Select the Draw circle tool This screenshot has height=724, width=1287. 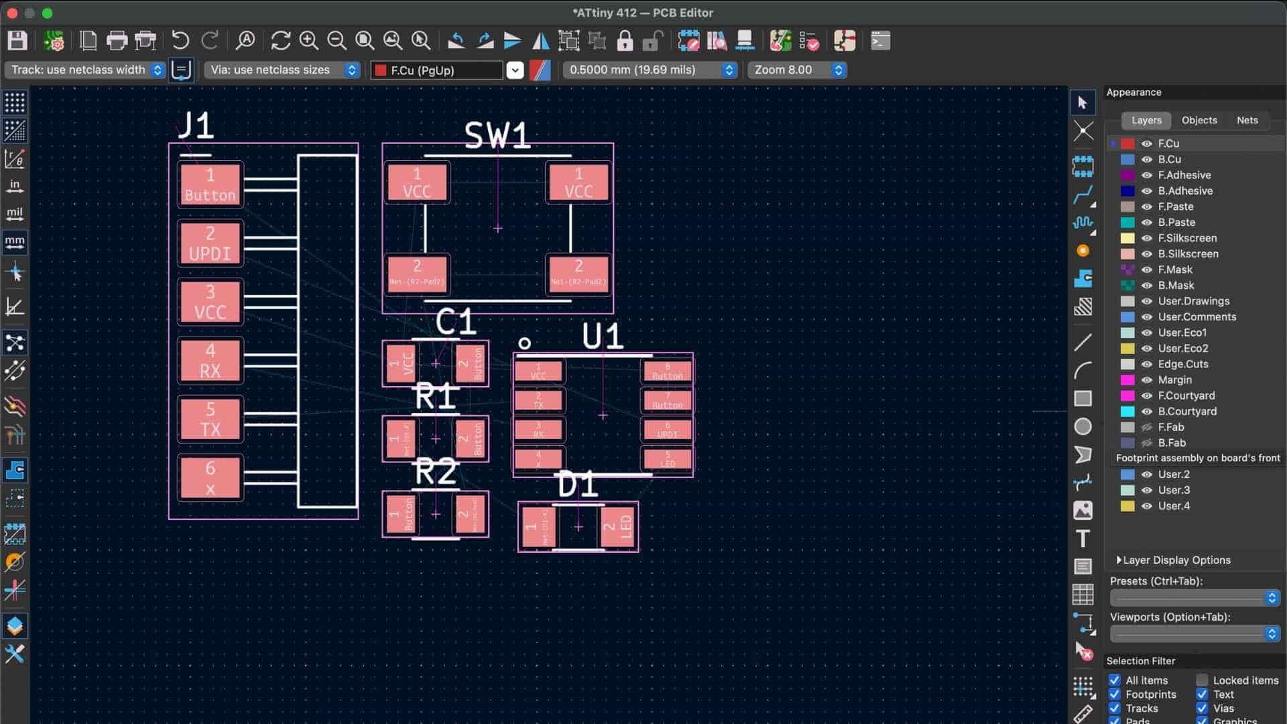click(1083, 427)
